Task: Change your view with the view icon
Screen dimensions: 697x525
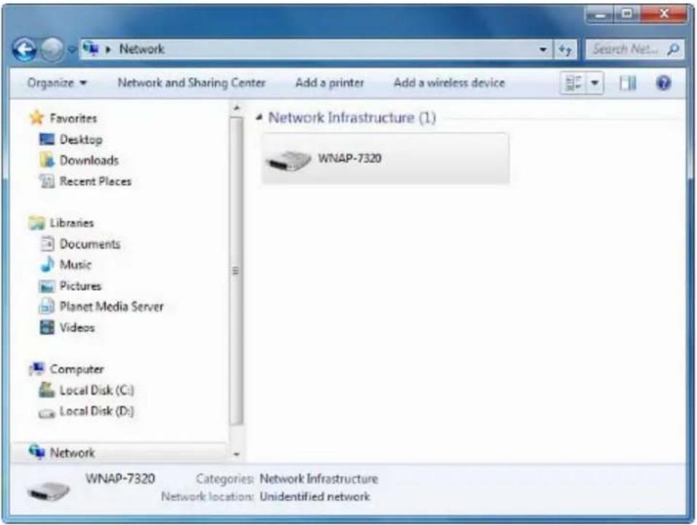Action: point(574,83)
